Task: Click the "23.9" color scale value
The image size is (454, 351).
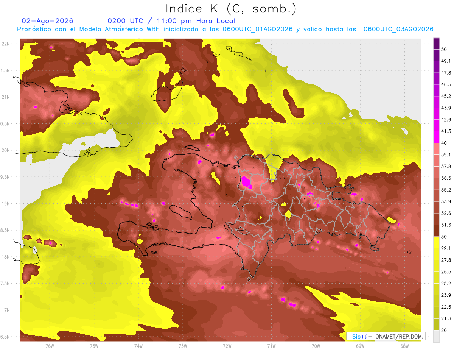Action: [446, 295]
